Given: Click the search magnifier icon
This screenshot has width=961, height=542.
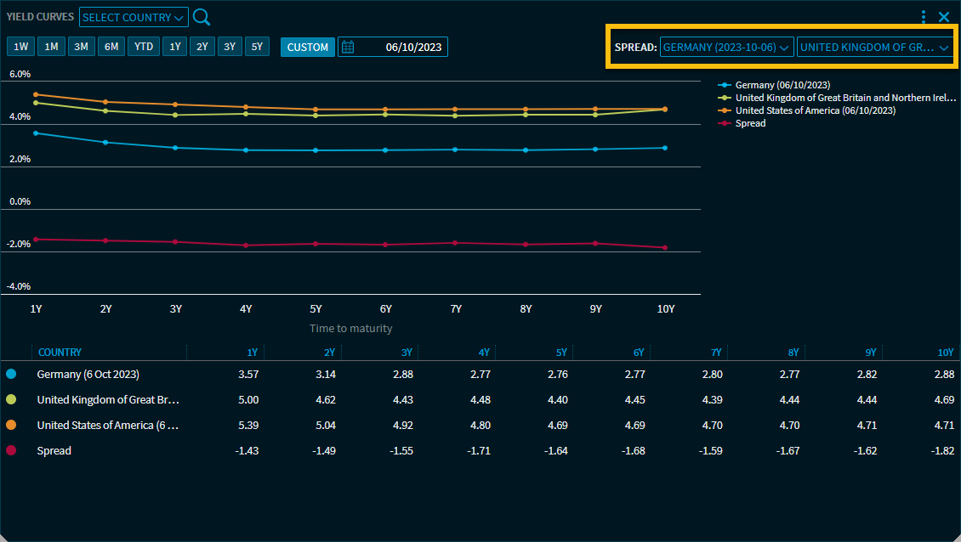Looking at the screenshot, I should click(x=202, y=17).
